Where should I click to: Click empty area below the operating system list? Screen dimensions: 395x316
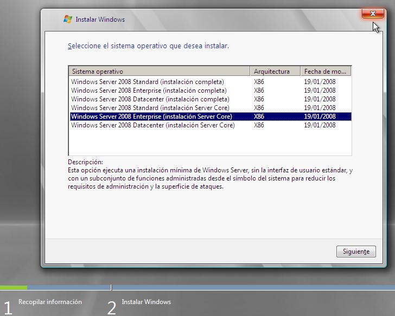tap(209, 142)
